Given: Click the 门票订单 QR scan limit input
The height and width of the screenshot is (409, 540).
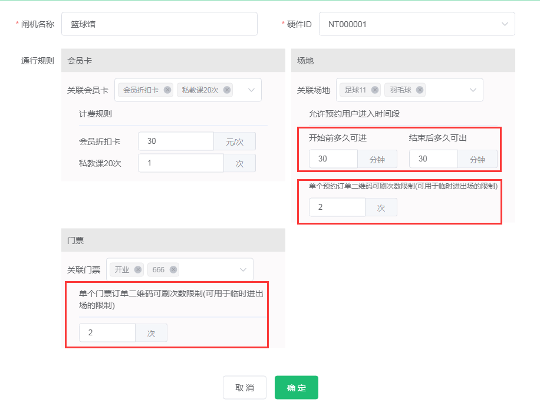Looking at the screenshot, I should [x=107, y=333].
